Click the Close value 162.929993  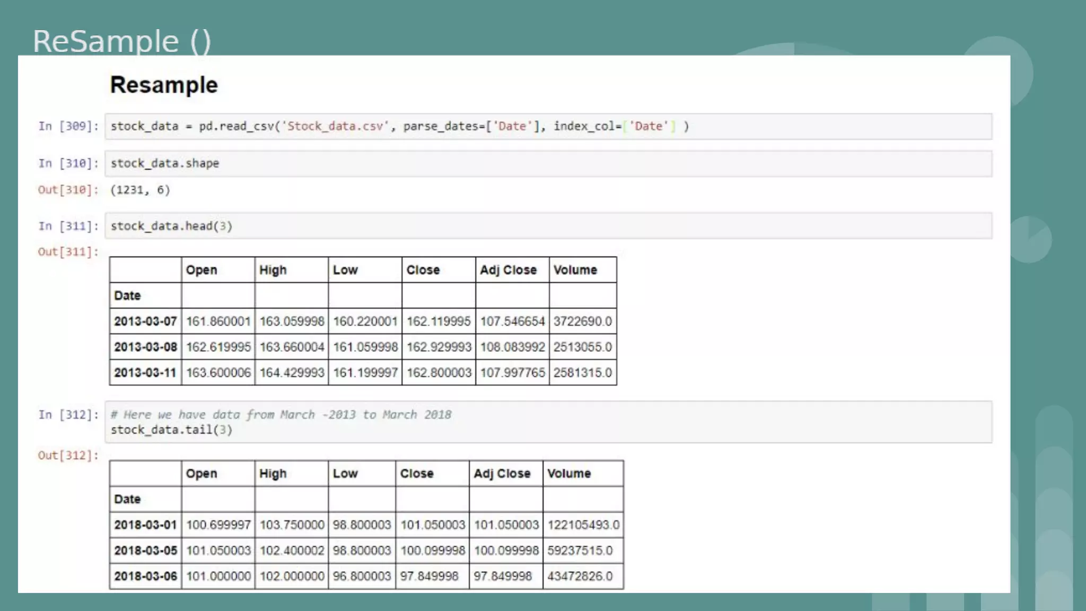439,347
